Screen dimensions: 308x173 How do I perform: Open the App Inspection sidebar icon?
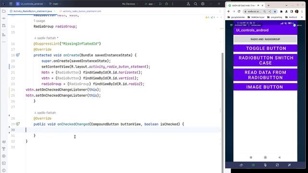coord(4,156)
